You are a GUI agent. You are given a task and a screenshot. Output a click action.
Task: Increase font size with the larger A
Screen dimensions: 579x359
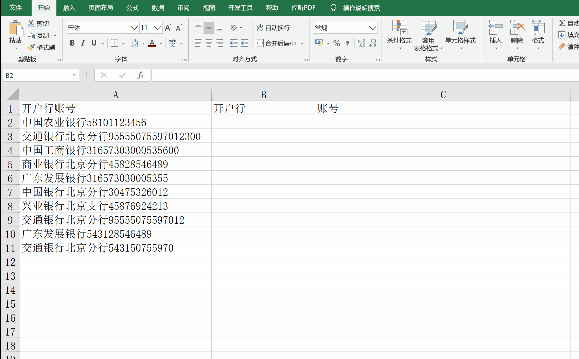pyautogui.click(x=168, y=28)
